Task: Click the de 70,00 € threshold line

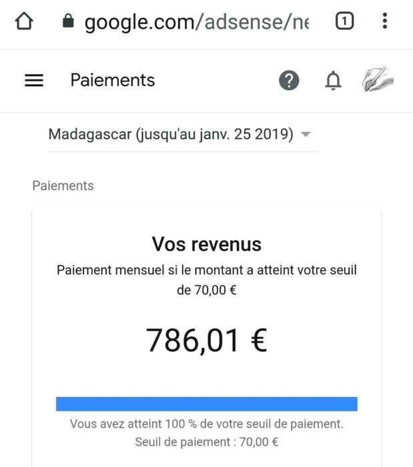Action: coord(207,290)
